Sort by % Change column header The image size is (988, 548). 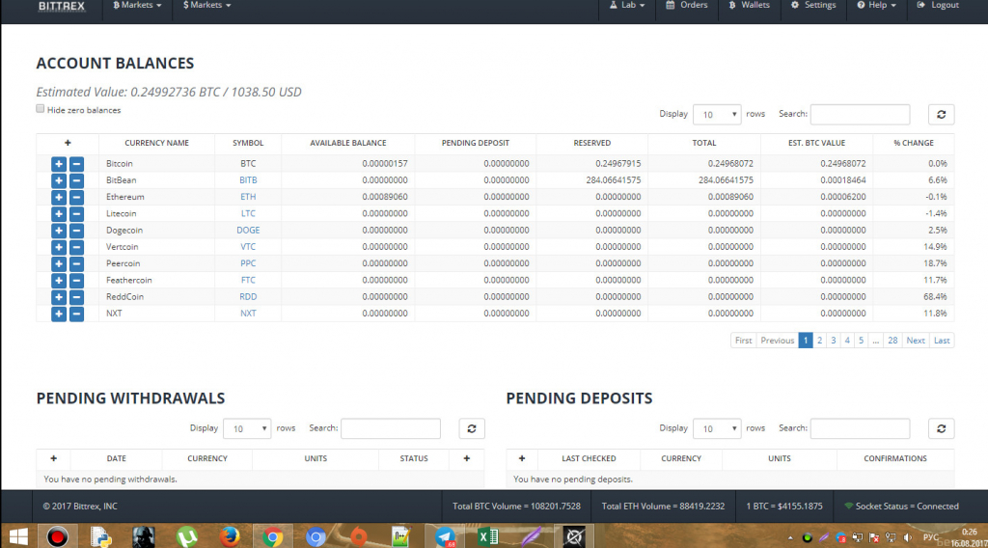coord(914,144)
